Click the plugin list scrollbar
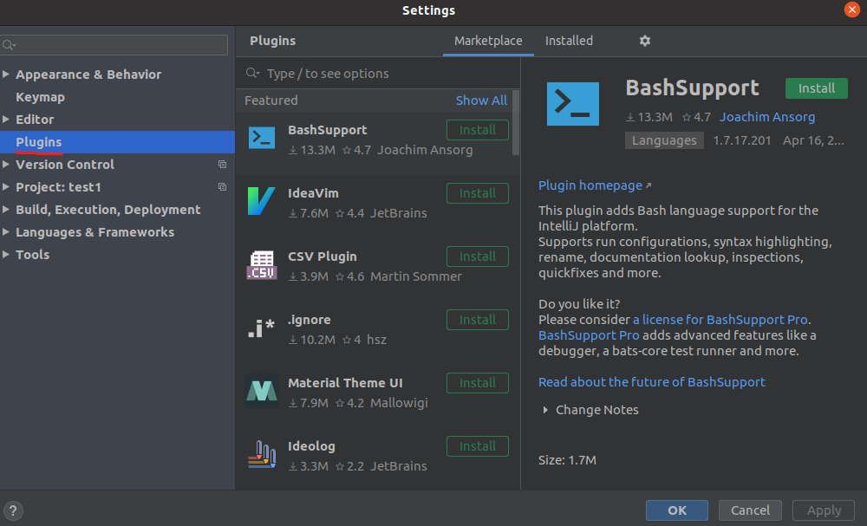This screenshot has width=867, height=526. pyautogui.click(x=516, y=123)
